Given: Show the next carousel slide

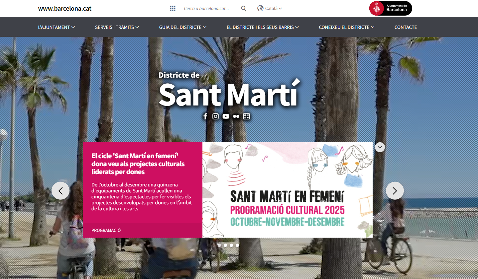Looking at the screenshot, I should tap(395, 191).
